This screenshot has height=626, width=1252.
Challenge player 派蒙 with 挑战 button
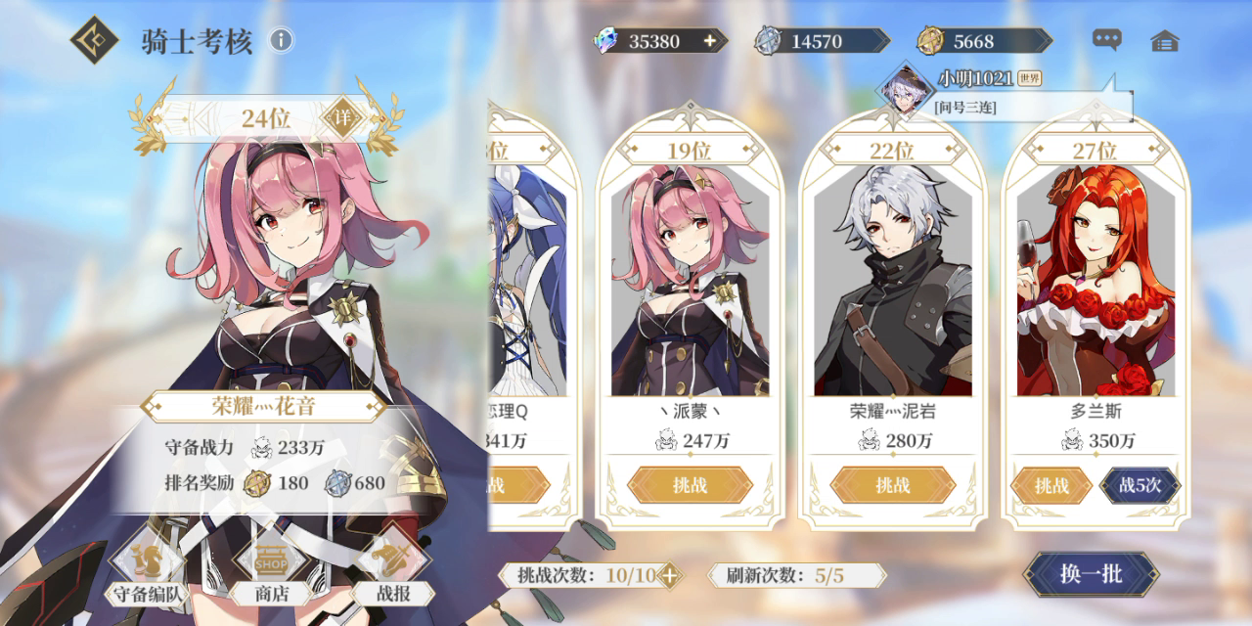(x=690, y=485)
